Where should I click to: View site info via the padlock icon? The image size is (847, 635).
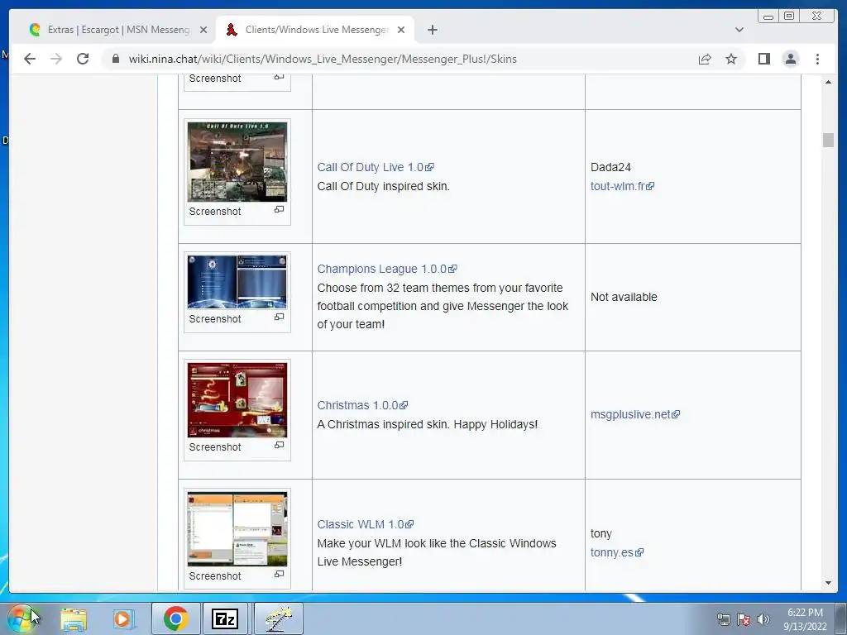pos(115,59)
